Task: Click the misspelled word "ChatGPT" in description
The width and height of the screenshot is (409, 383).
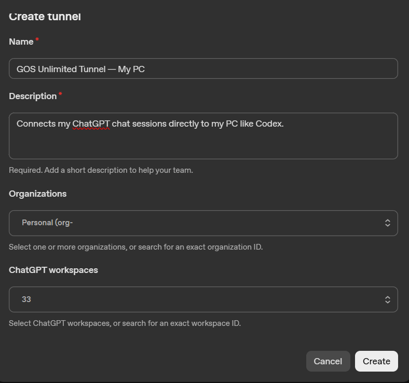Action: [x=91, y=124]
